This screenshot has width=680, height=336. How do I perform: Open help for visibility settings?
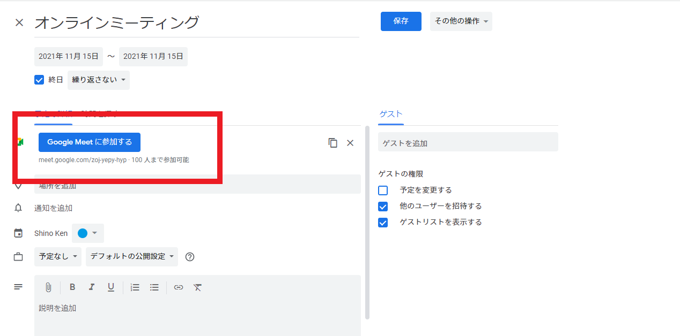tap(189, 257)
